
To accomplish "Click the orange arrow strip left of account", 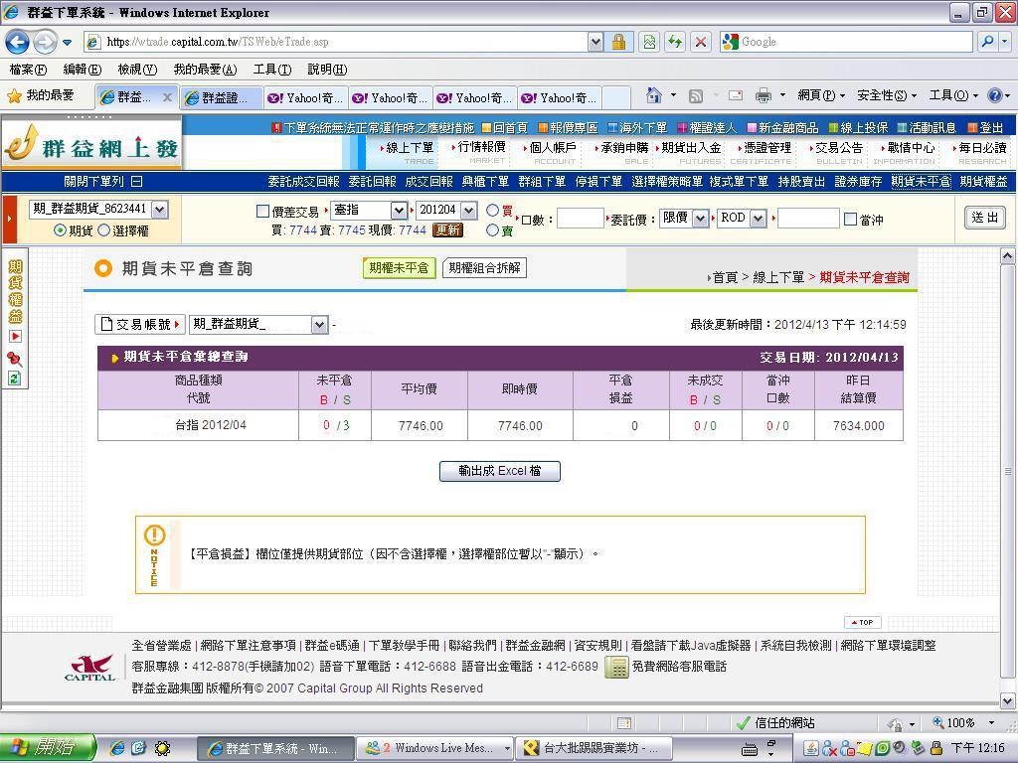I will pos(9,220).
